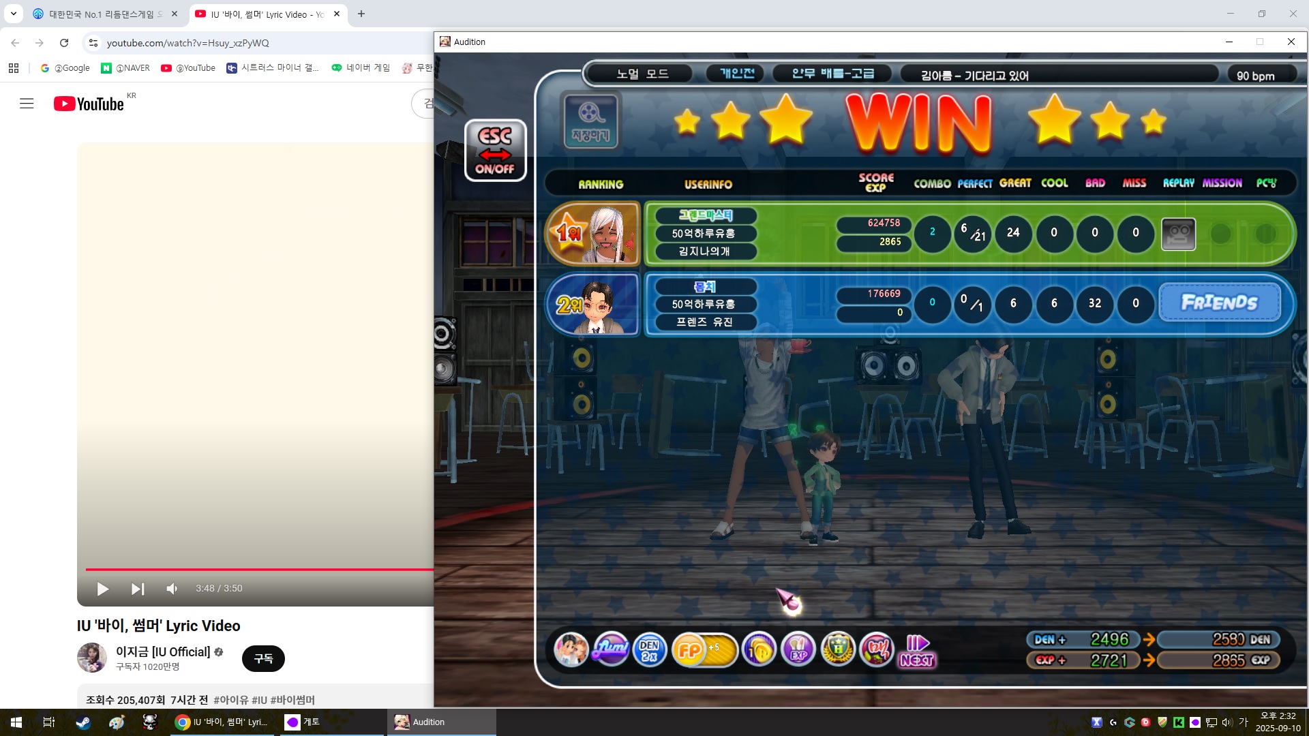Click the makeup EXP bonus icon
1309x736 pixels.
point(798,650)
